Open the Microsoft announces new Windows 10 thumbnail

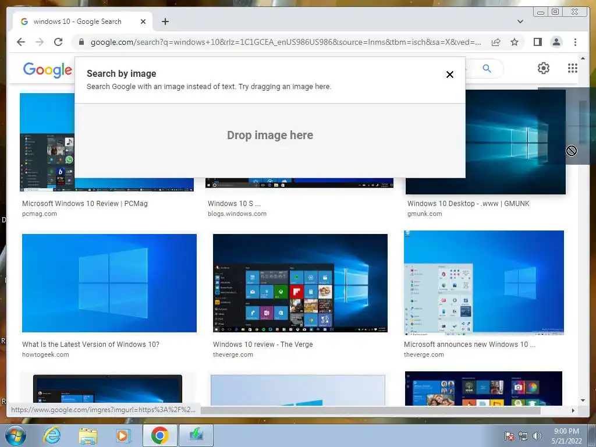pyautogui.click(x=484, y=283)
